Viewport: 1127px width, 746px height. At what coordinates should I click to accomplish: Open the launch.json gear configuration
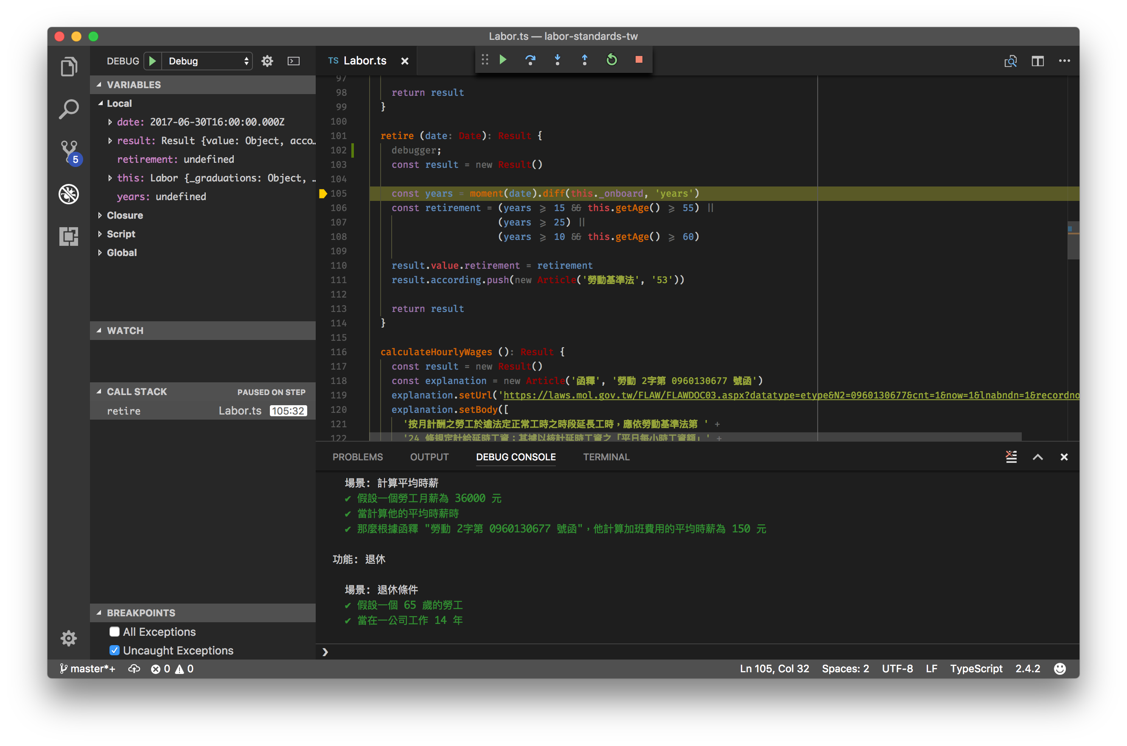pos(267,61)
